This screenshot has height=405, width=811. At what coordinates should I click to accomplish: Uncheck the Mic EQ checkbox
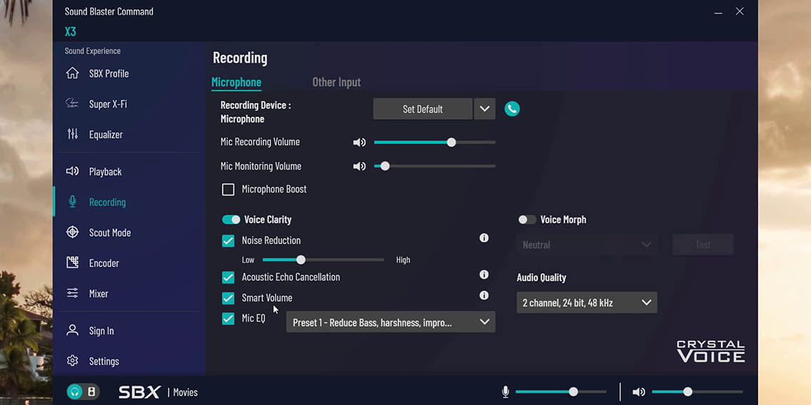(228, 319)
